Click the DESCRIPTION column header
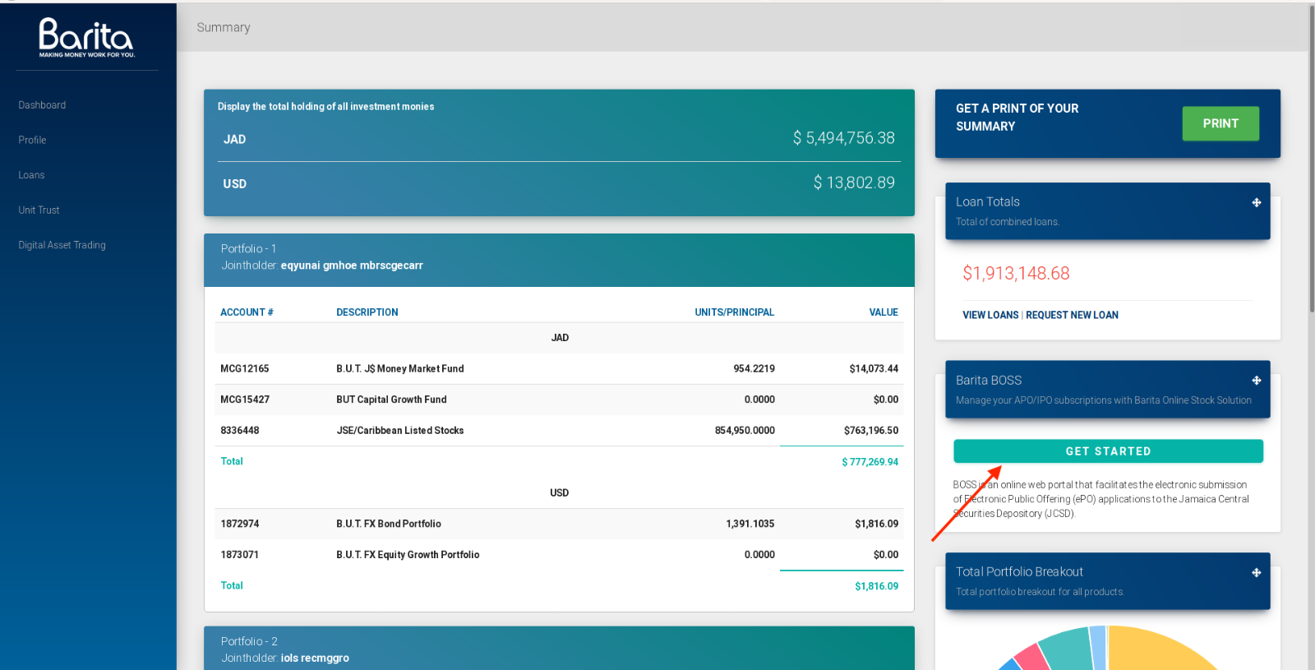 click(x=367, y=312)
